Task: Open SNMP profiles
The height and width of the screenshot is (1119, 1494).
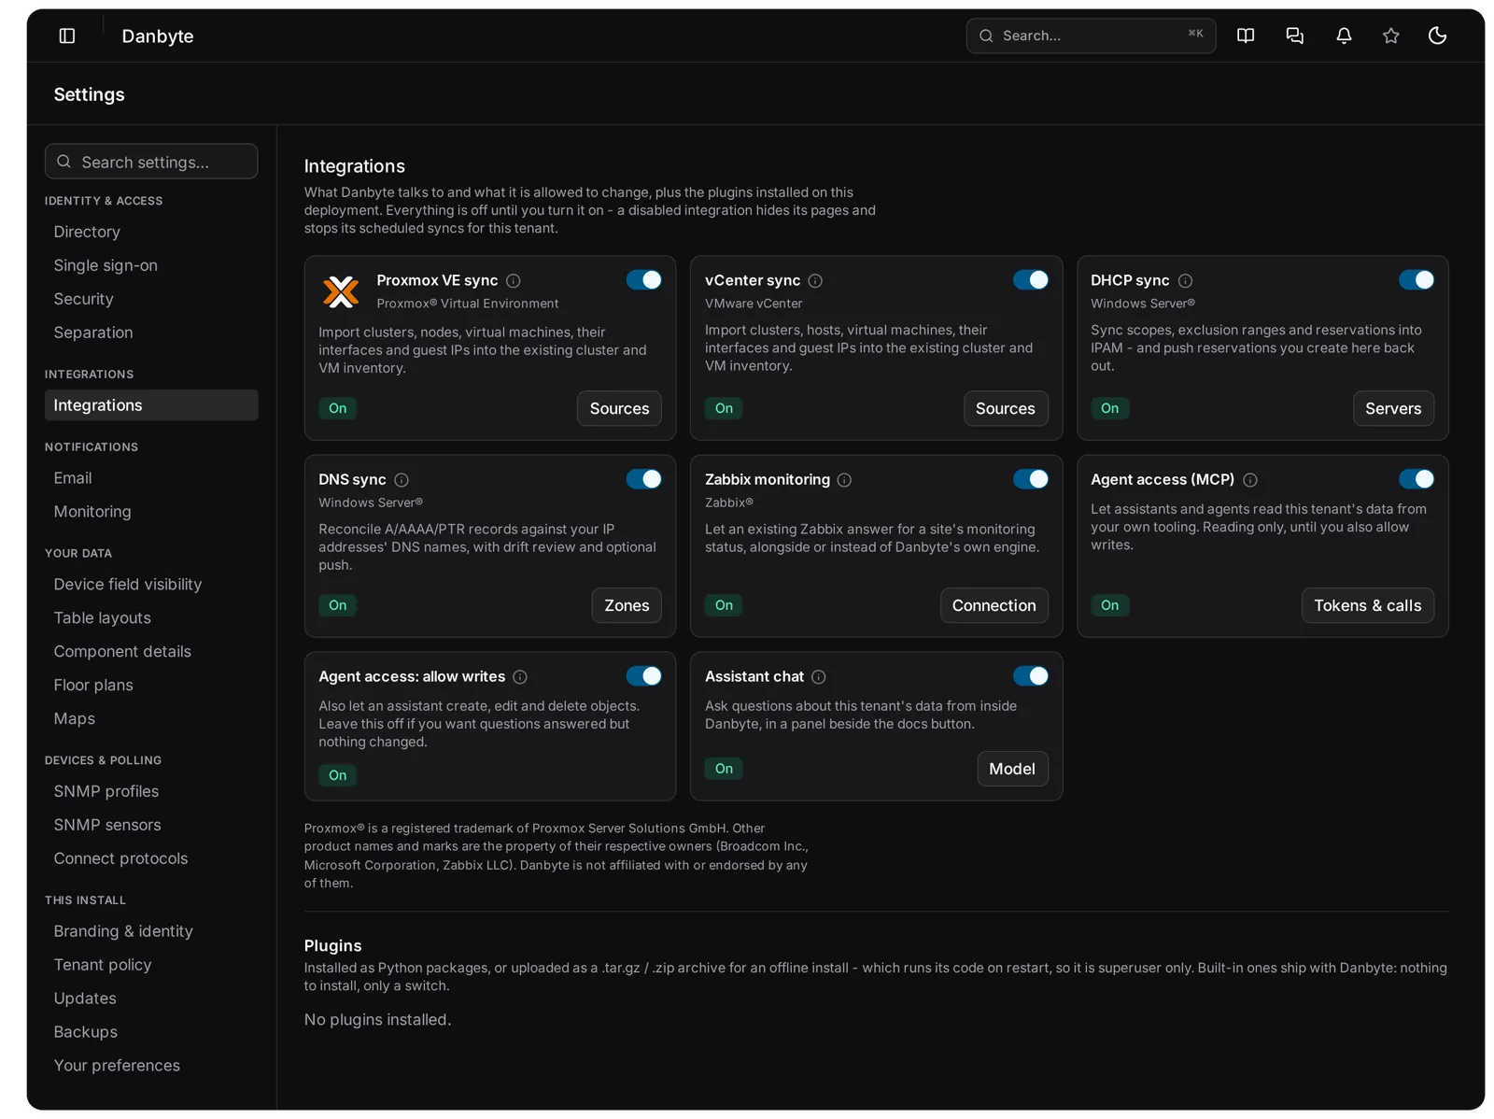Action: [x=151, y=792]
